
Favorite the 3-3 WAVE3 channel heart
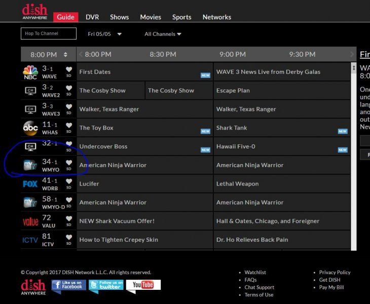coord(69,106)
